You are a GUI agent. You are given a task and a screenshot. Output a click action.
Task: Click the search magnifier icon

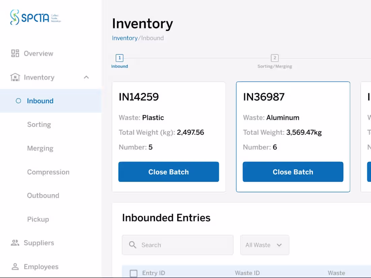coord(133,245)
